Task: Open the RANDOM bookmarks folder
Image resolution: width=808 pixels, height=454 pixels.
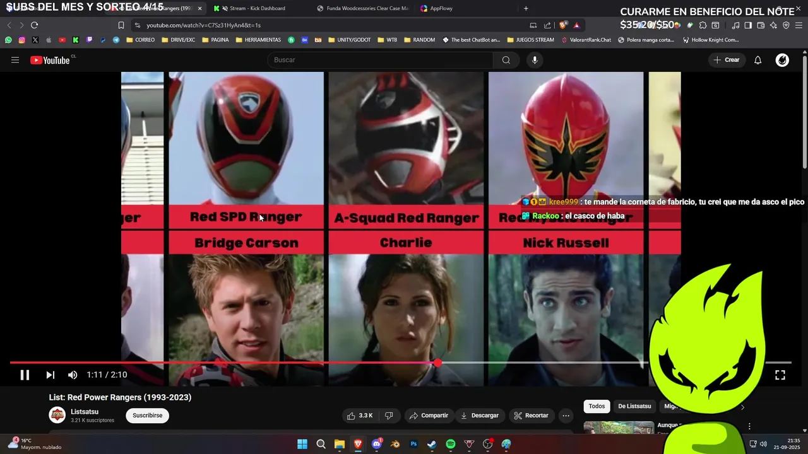Action: pyautogui.click(x=419, y=40)
